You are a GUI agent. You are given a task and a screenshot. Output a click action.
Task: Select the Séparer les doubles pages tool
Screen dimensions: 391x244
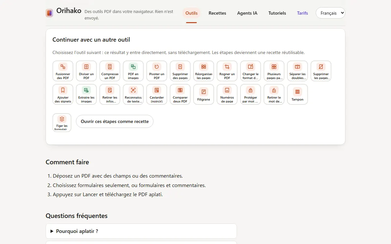297,71
